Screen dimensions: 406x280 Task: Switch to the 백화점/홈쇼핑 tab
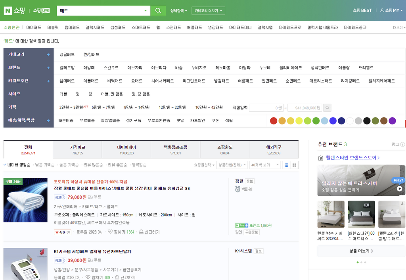click(176, 150)
